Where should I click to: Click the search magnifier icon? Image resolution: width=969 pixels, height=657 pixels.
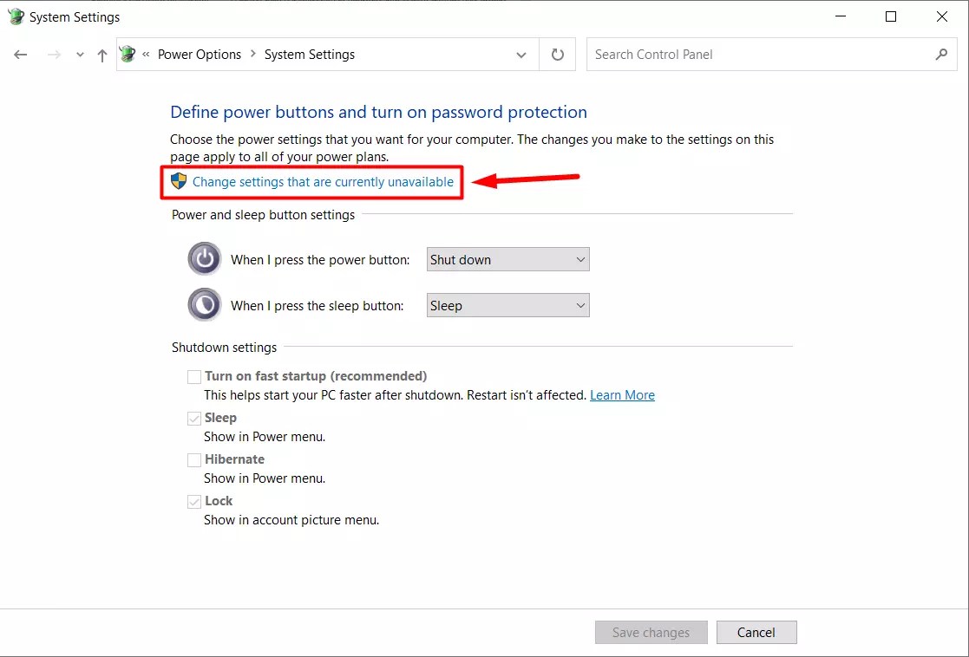[942, 54]
